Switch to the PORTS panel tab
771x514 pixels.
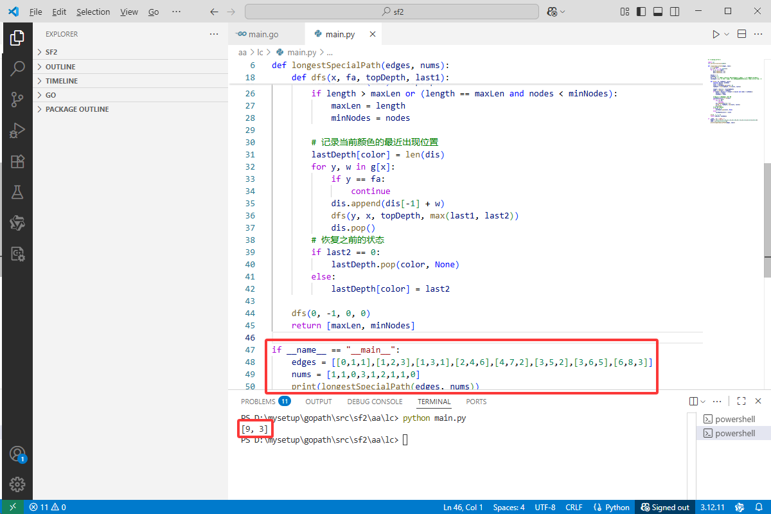[x=476, y=402]
